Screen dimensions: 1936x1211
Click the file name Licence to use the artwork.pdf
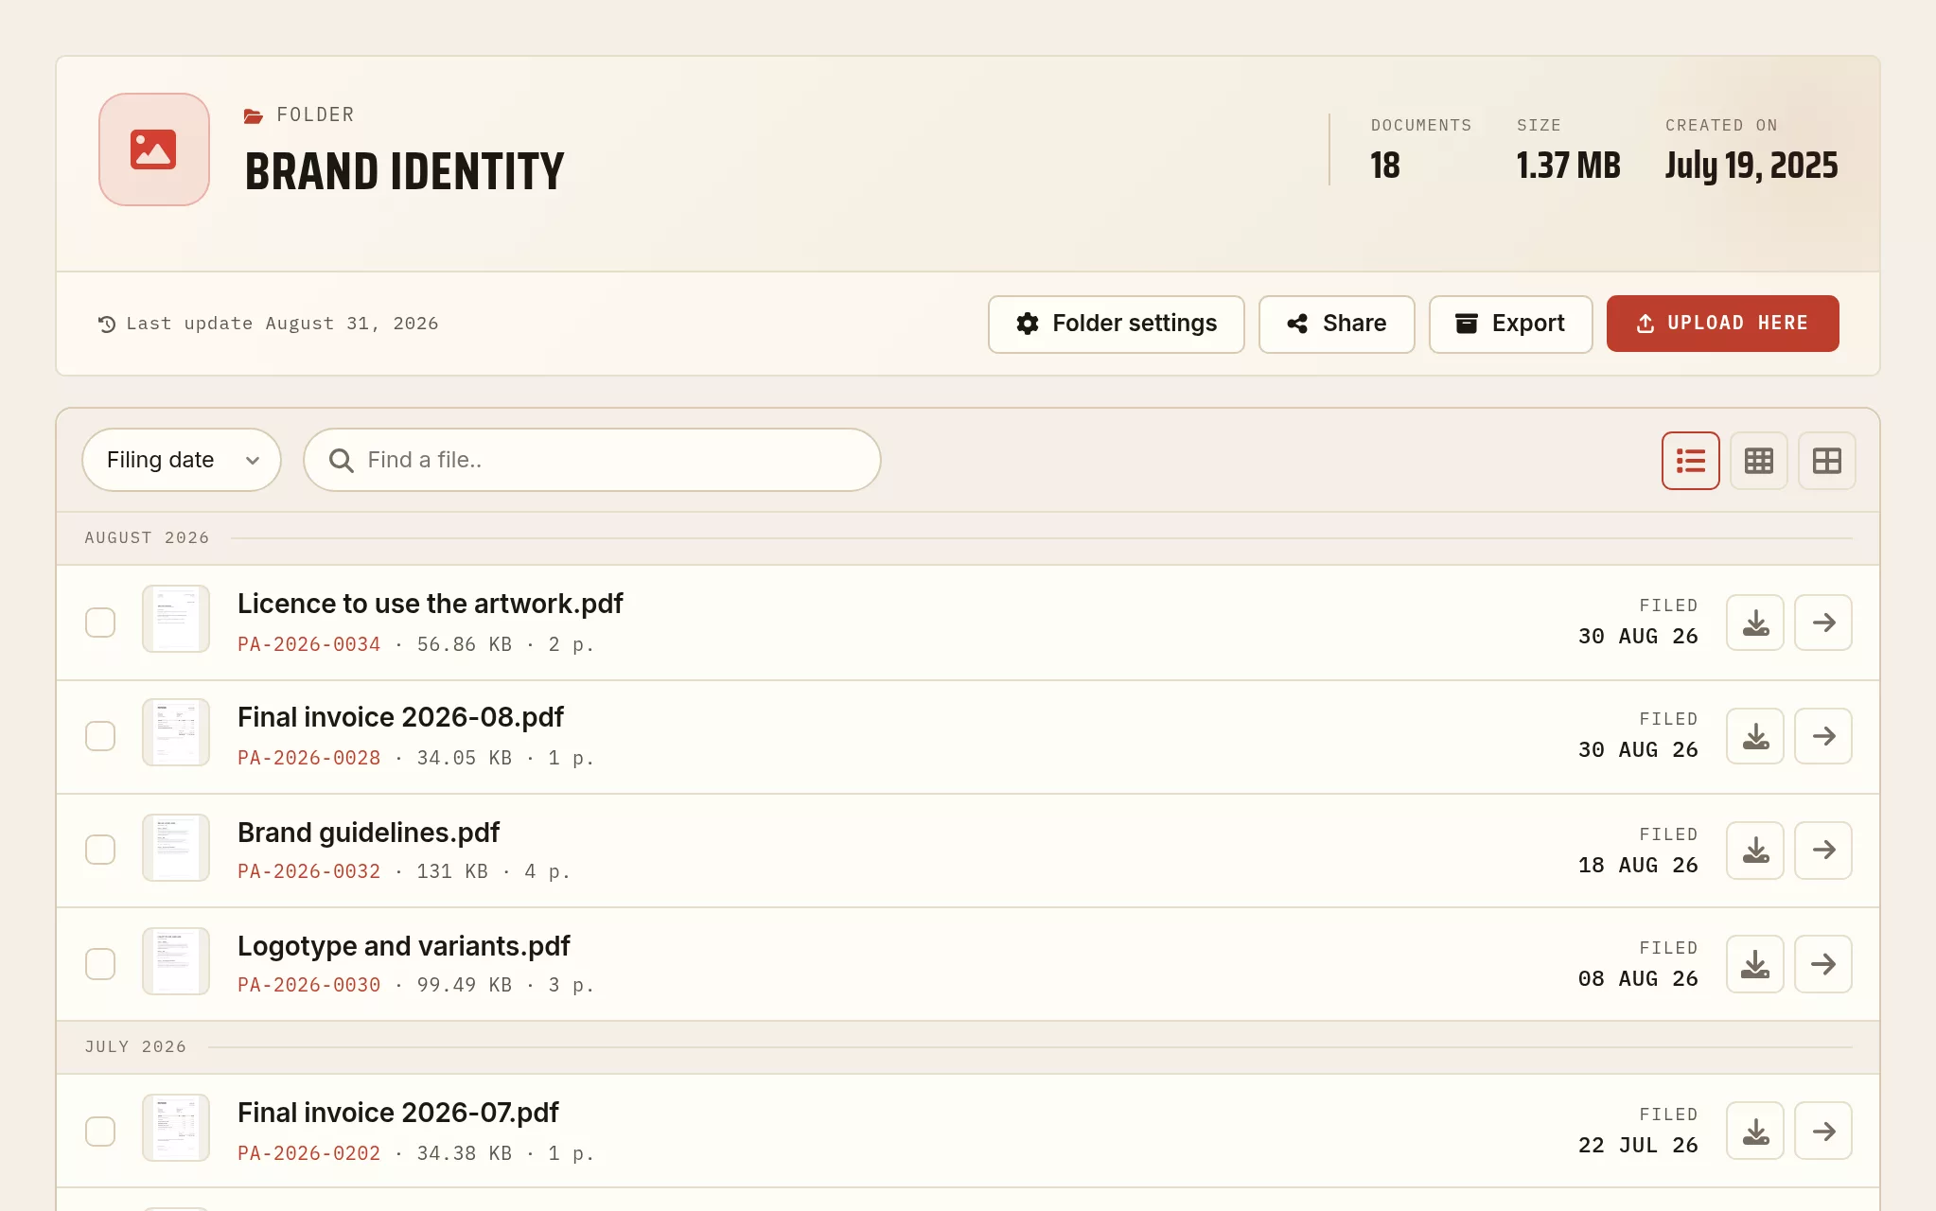(431, 604)
